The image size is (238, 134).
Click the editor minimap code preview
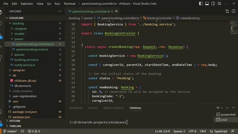point(234,28)
